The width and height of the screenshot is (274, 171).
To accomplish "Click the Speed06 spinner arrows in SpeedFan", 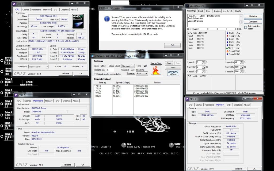I will coord(242,72).
